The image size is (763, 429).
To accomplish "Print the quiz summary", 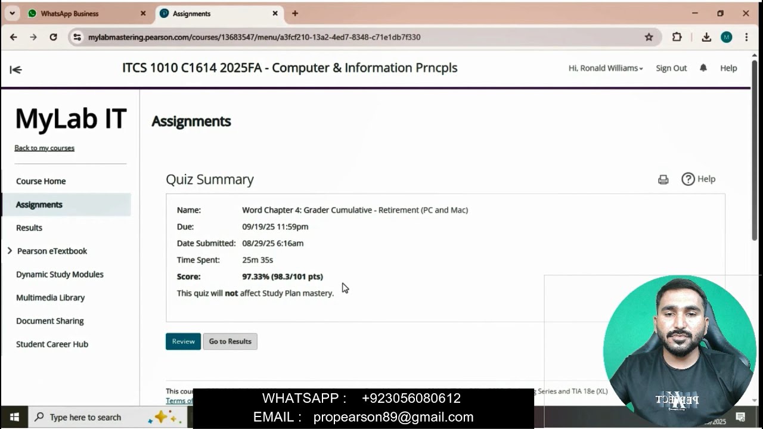I will (x=663, y=179).
